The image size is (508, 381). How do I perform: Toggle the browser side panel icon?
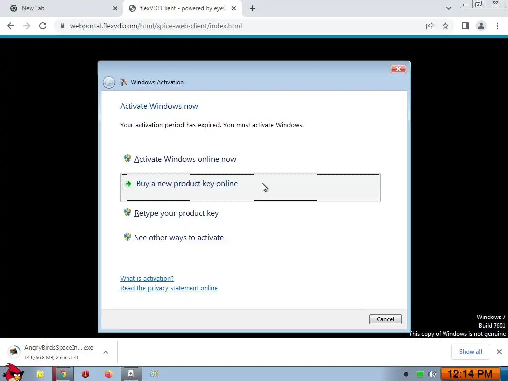click(465, 26)
